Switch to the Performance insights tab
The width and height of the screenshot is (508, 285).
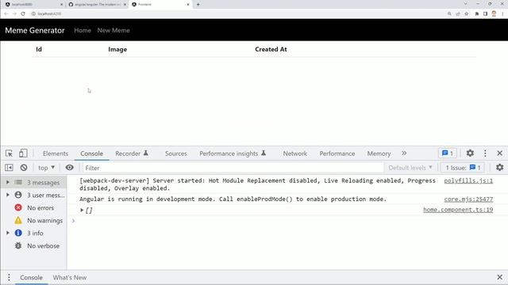233,154
